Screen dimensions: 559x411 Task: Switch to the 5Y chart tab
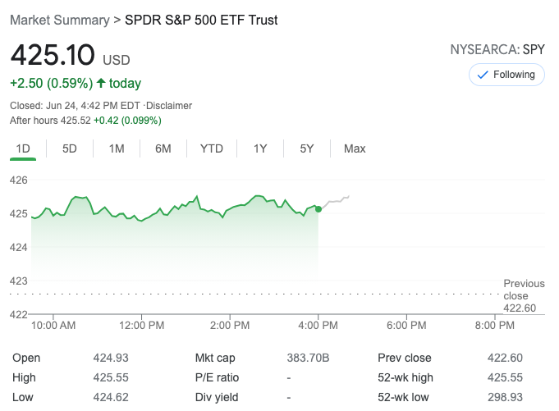(x=307, y=148)
